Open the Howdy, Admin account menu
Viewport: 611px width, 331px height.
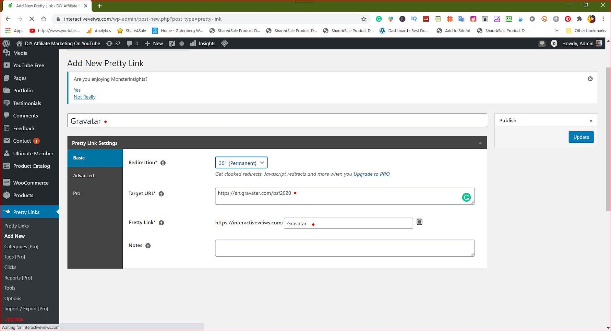coord(582,44)
